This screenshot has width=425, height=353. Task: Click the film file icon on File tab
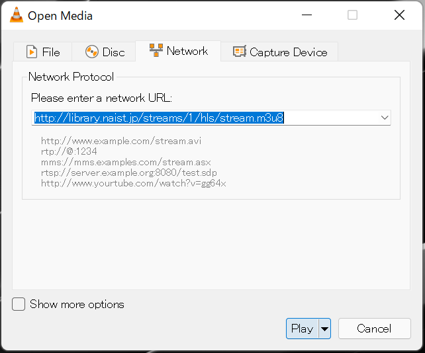pos(31,52)
